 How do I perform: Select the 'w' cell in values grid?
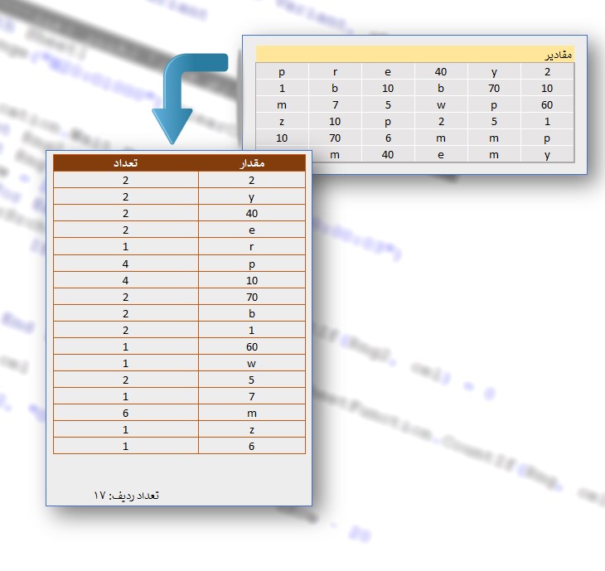point(441,104)
